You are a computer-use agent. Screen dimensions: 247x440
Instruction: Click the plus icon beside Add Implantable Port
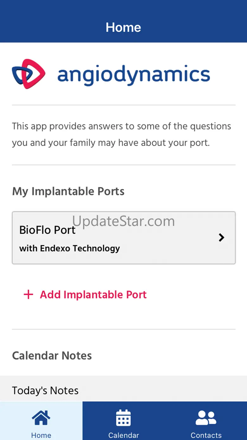click(28, 295)
